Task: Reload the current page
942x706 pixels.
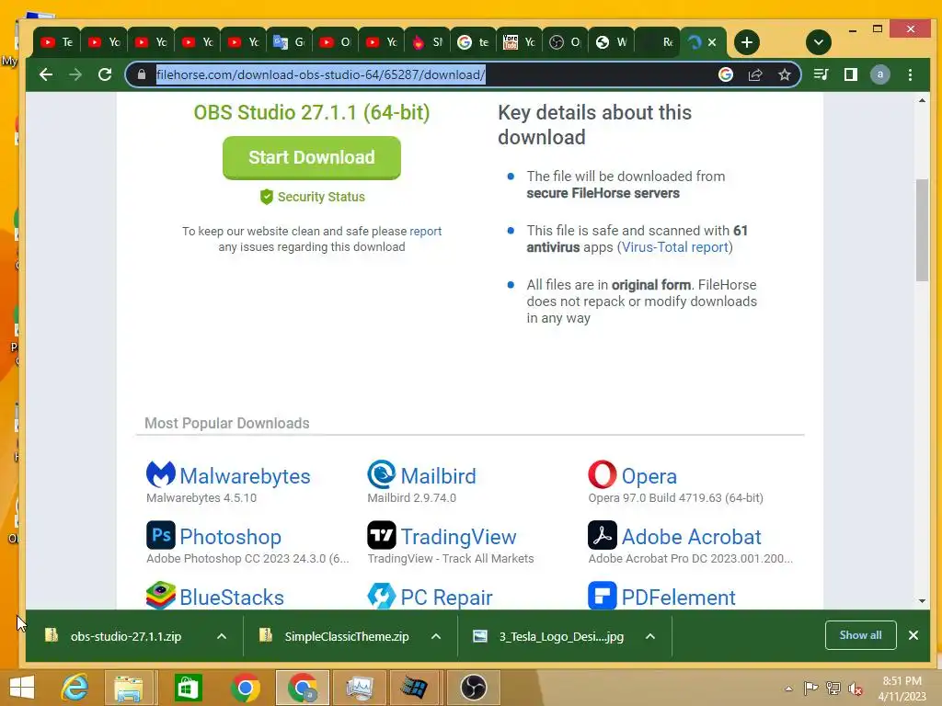Action: pyautogui.click(x=105, y=74)
